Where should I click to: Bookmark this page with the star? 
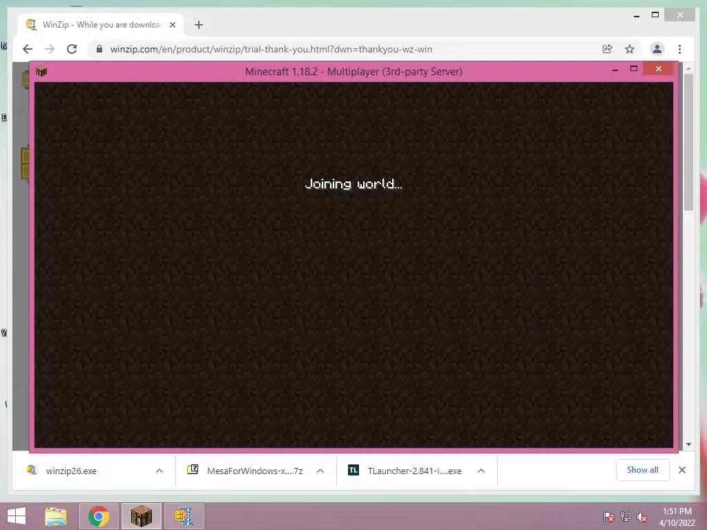630,49
